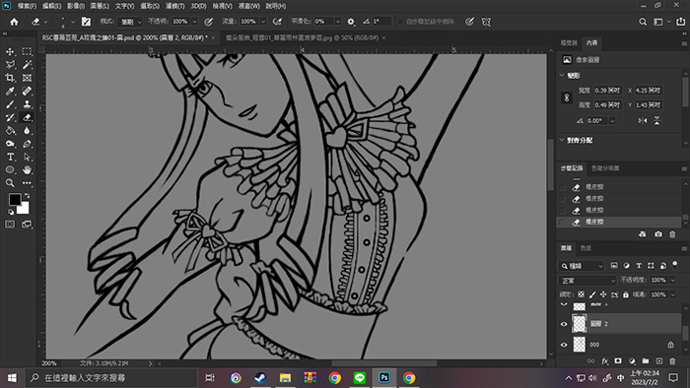Open layer blend mode dropdown
Screen dimensions: 690x388
click(587, 280)
